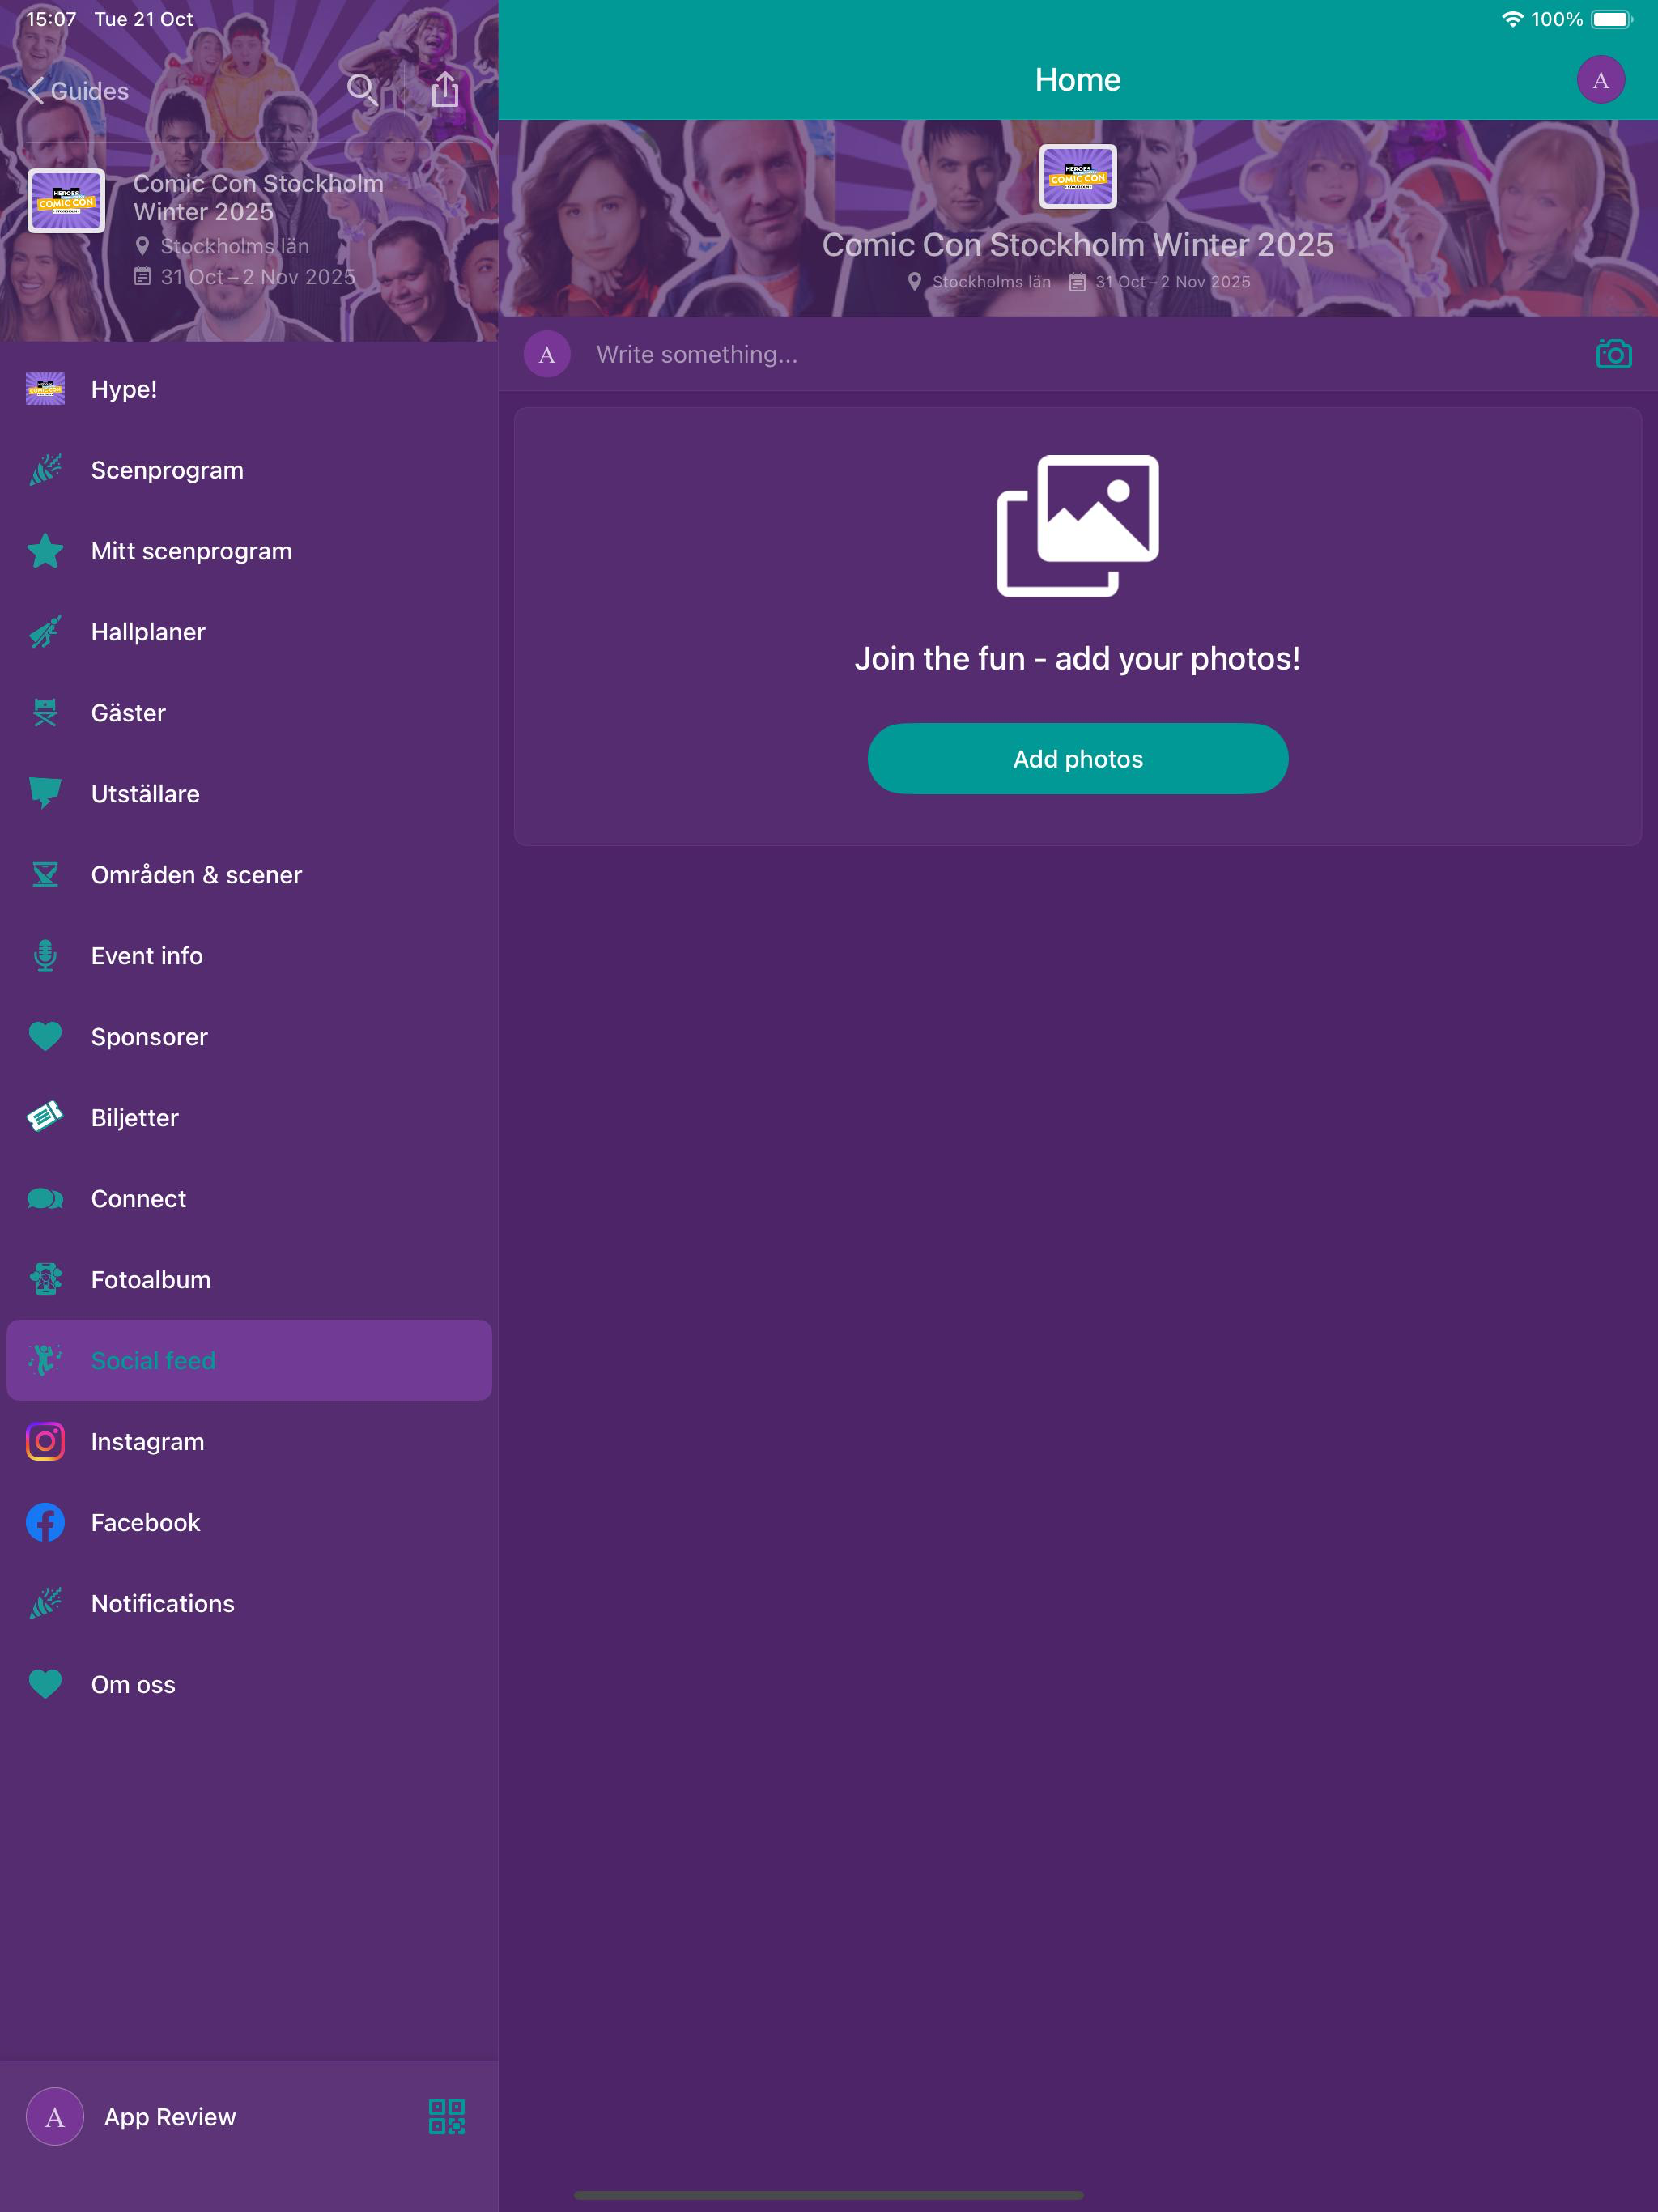
Task: Select Mitt scenprogram in sidebar
Action: tap(249, 551)
